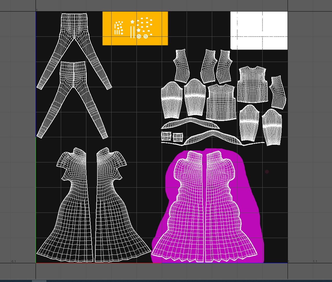332x282 pixels.
Task: Click the left small square UV island
Action: pos(166,136)
